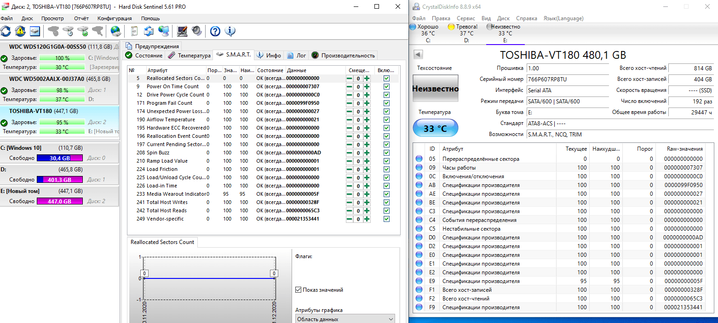
Task: Click the Refresh disk data toolbar icon
Action: (6, 31)
